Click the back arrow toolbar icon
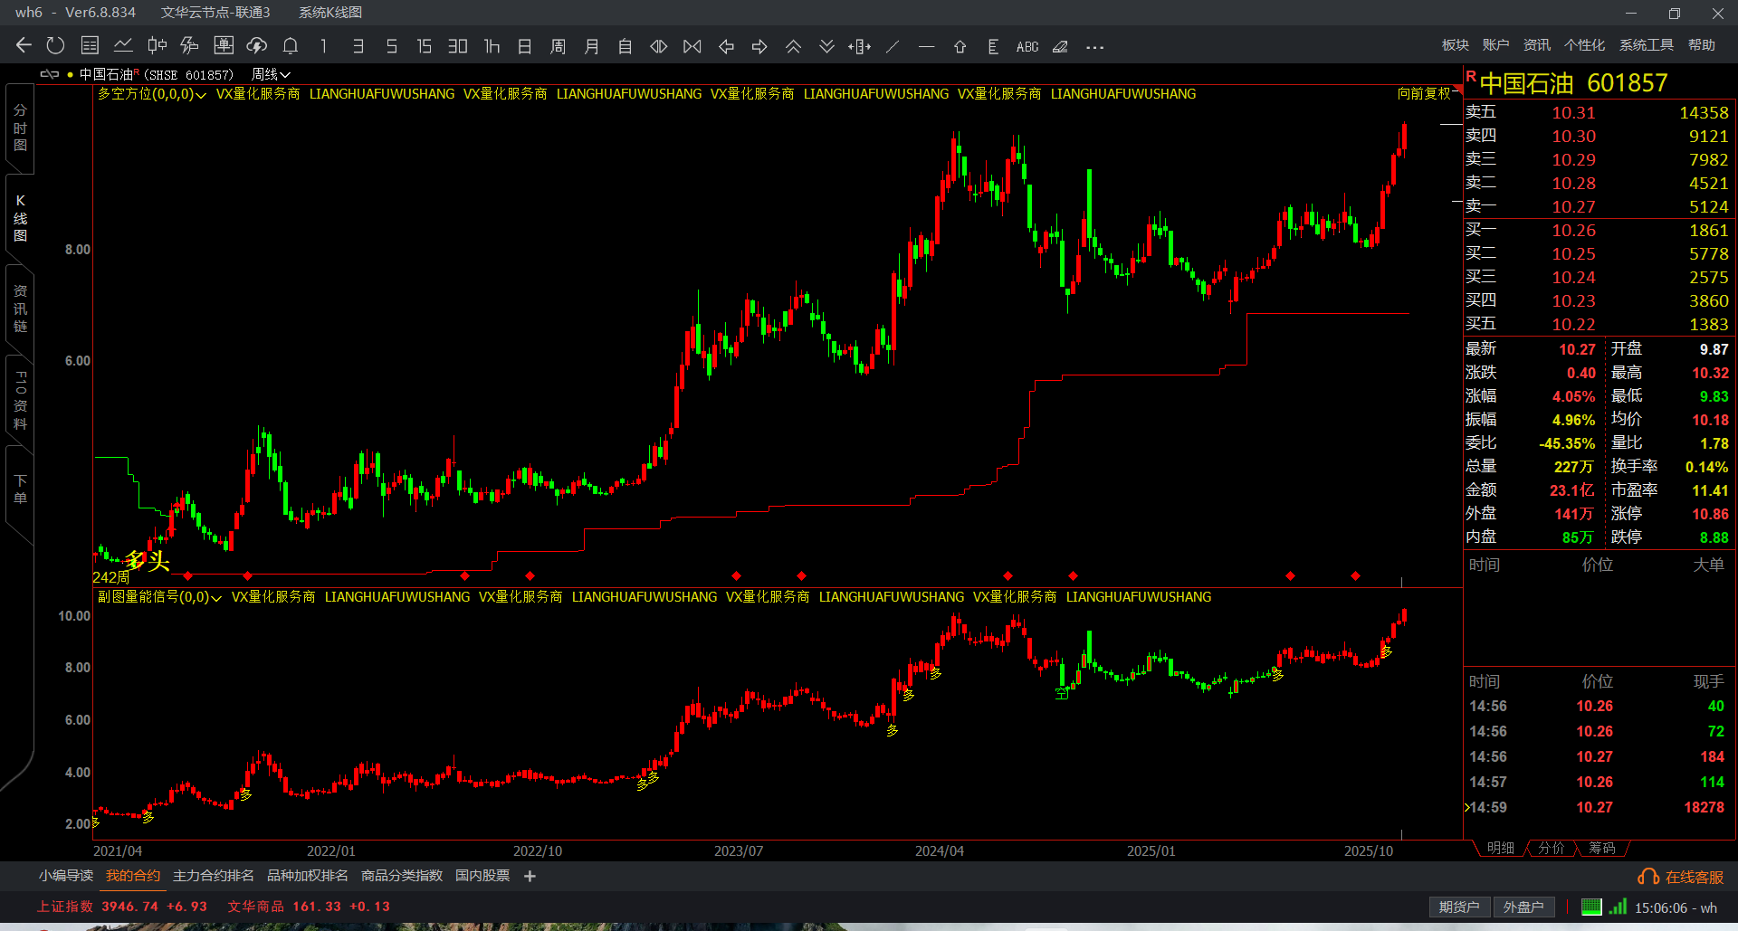Image resolution: width=1738 pixels, height=931 pixels. [x=24, y=45]
